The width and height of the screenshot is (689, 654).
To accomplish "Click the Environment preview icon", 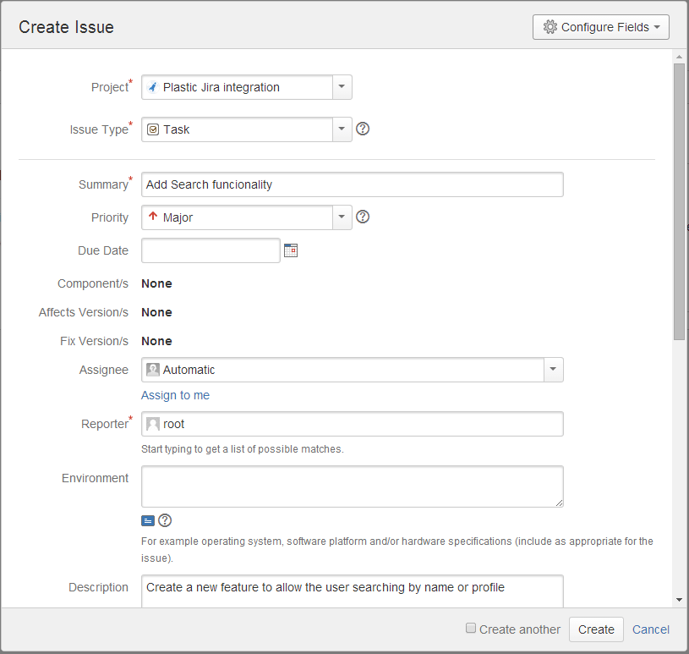I will (148, 520).
